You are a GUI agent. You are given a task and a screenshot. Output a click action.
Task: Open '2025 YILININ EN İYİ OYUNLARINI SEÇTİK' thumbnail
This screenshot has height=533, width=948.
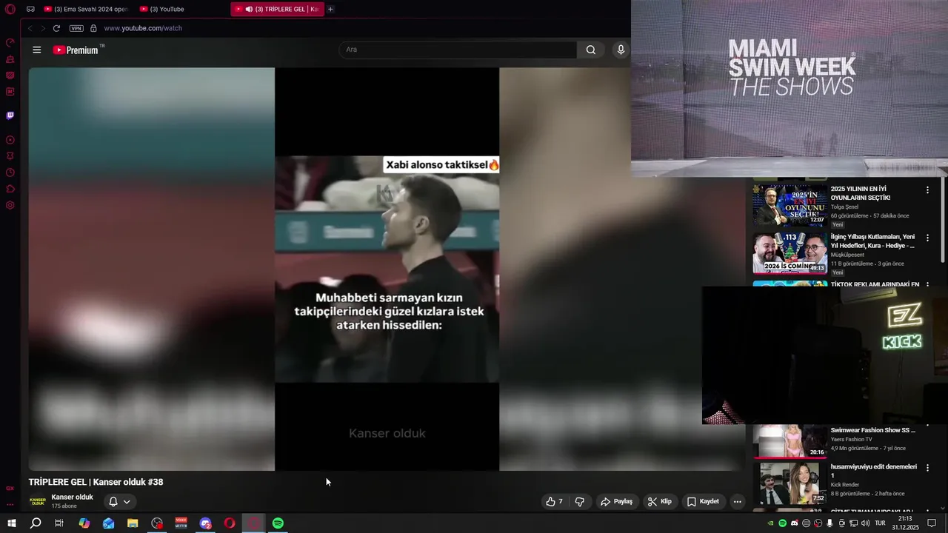(x=790, y=205)
